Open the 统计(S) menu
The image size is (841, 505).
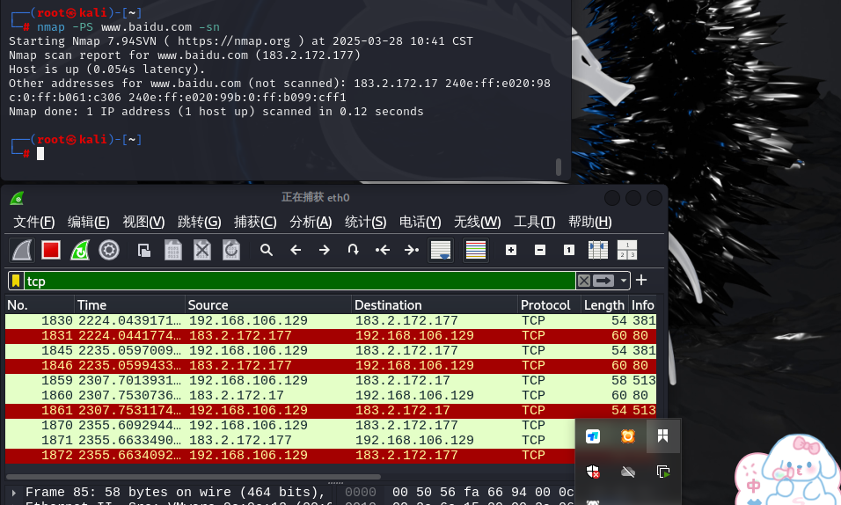click(x=365, y=222)
